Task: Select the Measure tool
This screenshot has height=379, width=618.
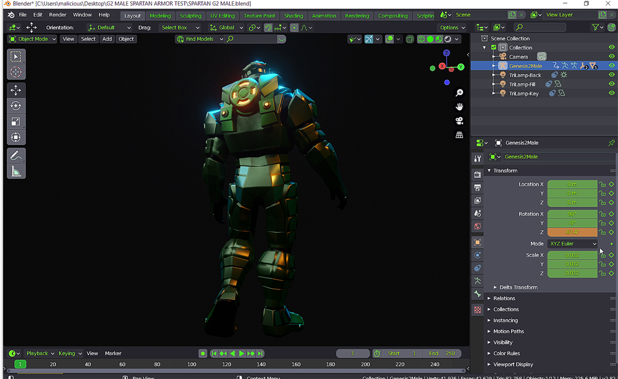Action: coord(16,172)
